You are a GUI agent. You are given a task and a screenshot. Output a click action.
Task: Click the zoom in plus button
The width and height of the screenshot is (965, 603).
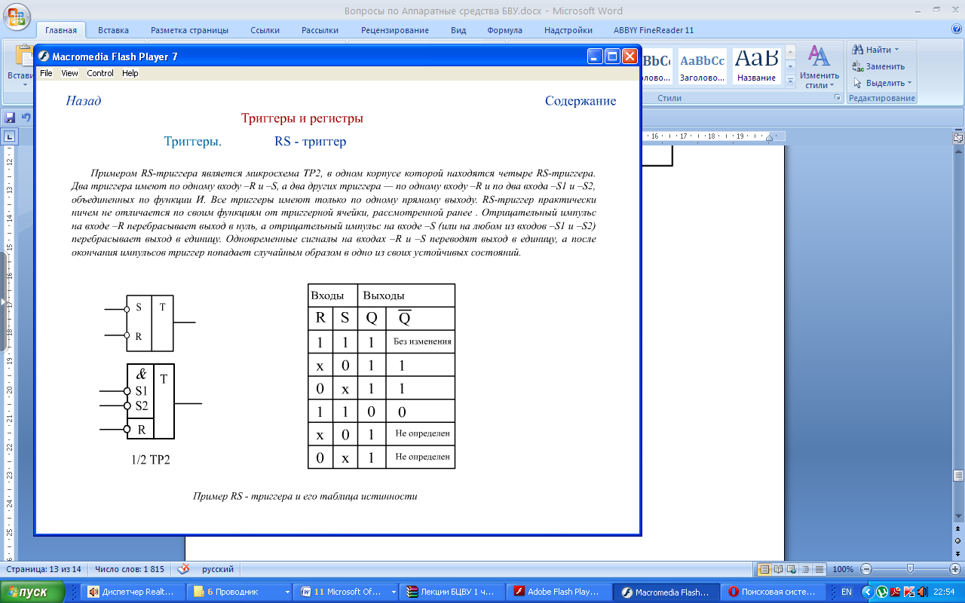[x=956, y=569]
